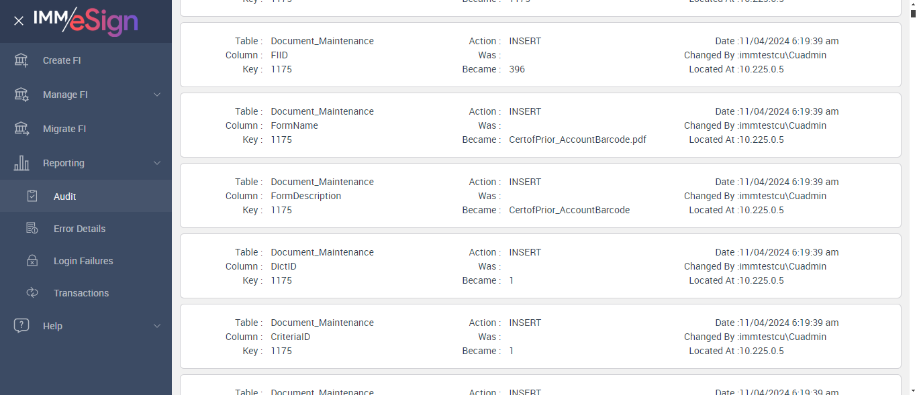Screen dimensions: 917x395
Task: Expand the Help submenu chevron
Action: pos(157,326)
